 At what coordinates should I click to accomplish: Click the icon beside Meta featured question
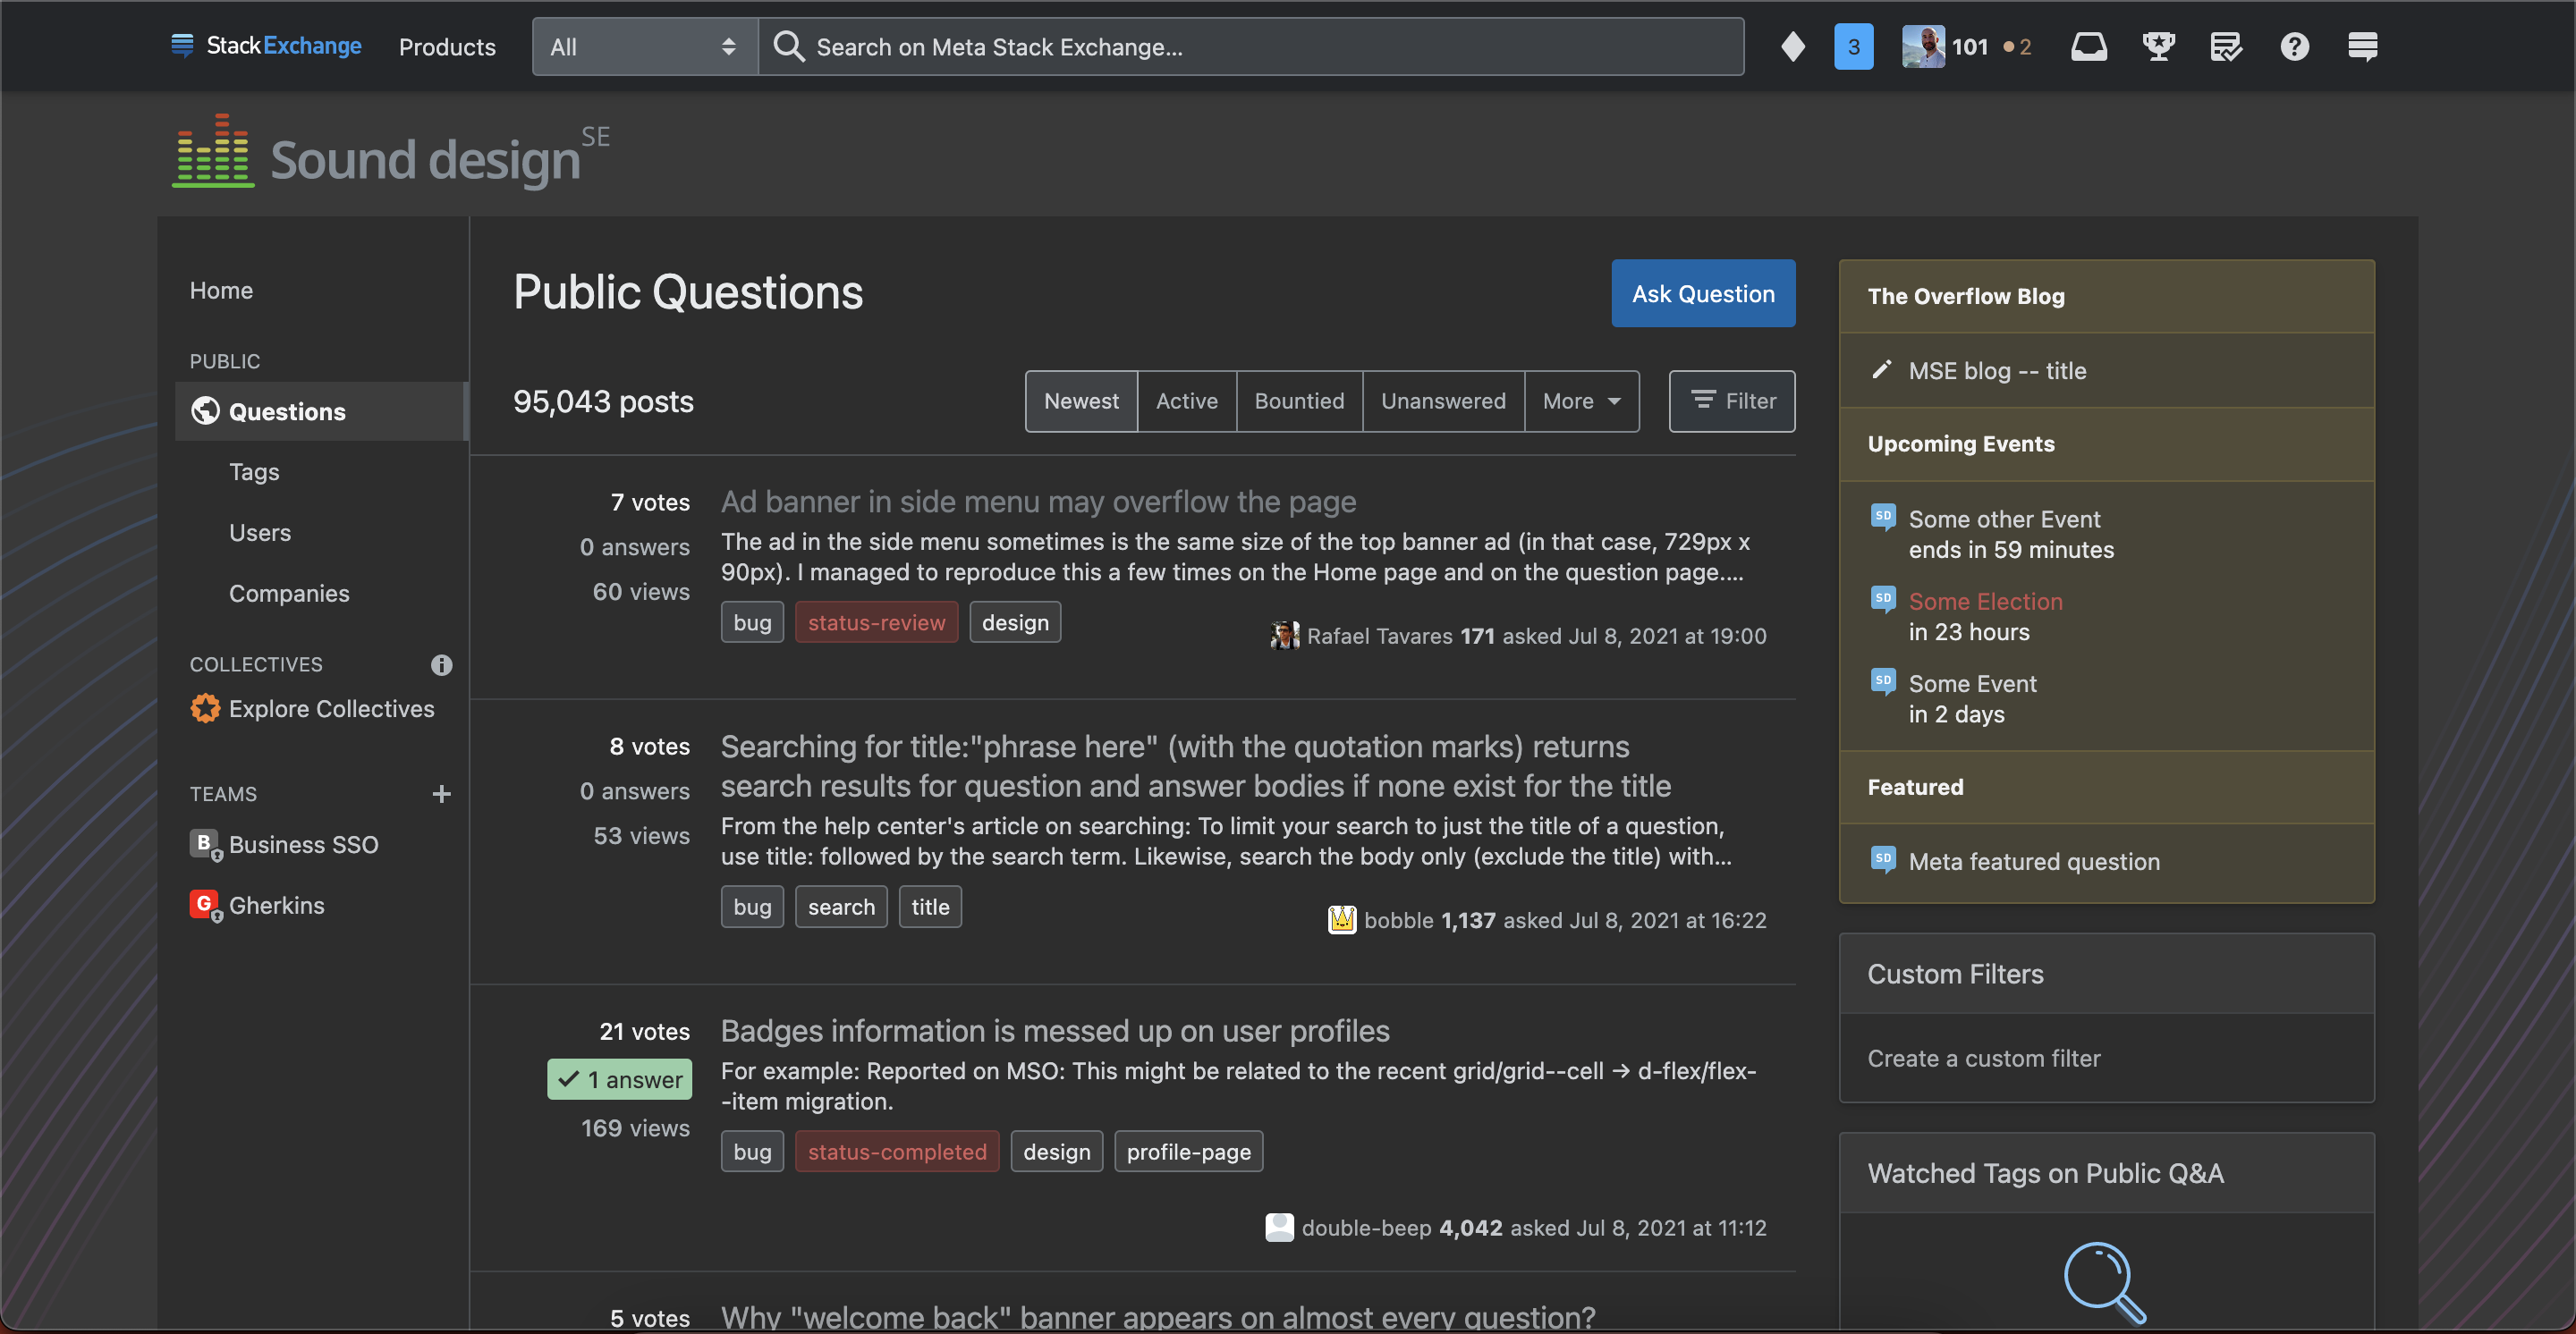click(1883, 859)
